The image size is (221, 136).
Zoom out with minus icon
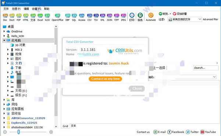[5, 132]
